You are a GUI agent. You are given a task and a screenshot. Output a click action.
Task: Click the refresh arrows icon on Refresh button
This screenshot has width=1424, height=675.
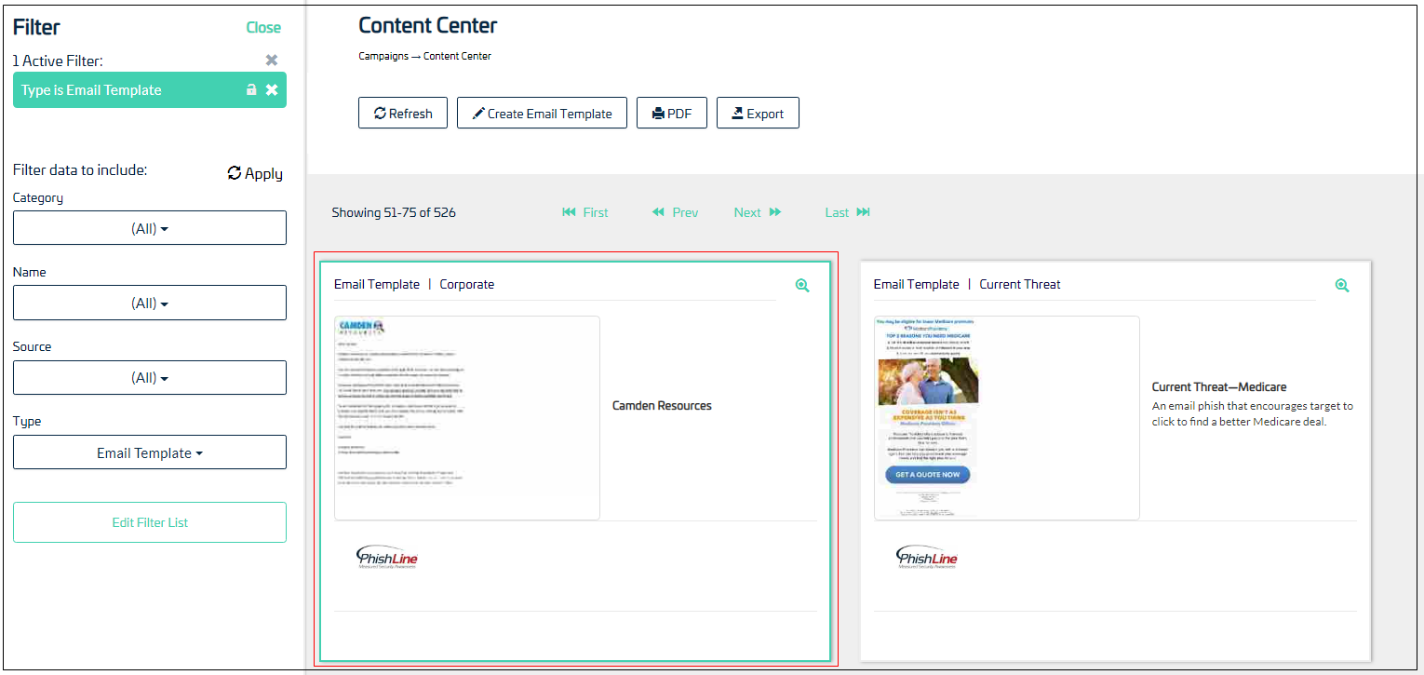pyautogui.click(x=382, y=113)
